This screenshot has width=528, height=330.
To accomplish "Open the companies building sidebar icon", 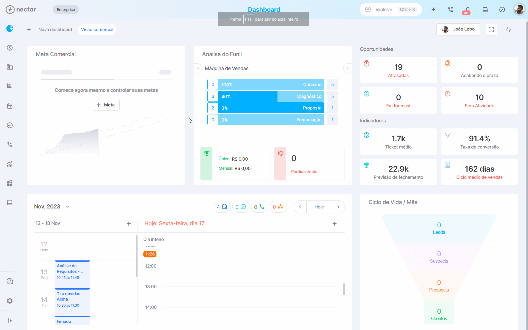I will (x=10, y=67).
